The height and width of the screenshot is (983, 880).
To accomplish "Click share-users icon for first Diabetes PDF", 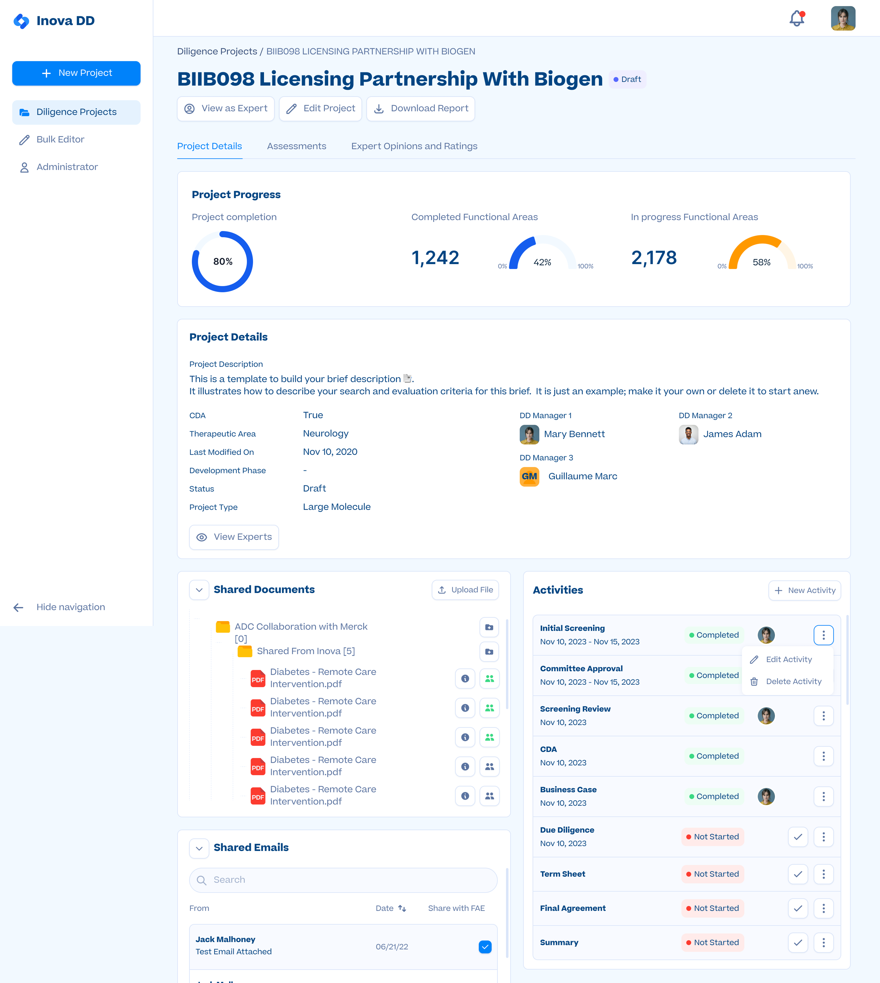I will (489, 679).
